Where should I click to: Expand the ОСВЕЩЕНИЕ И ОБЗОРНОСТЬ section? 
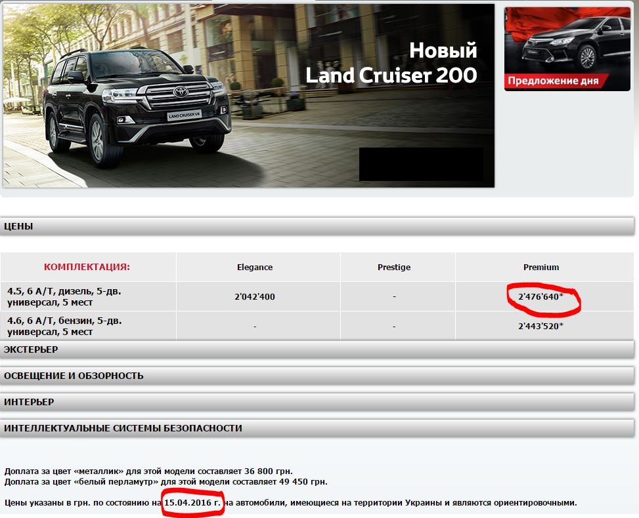tap(317, 376)
